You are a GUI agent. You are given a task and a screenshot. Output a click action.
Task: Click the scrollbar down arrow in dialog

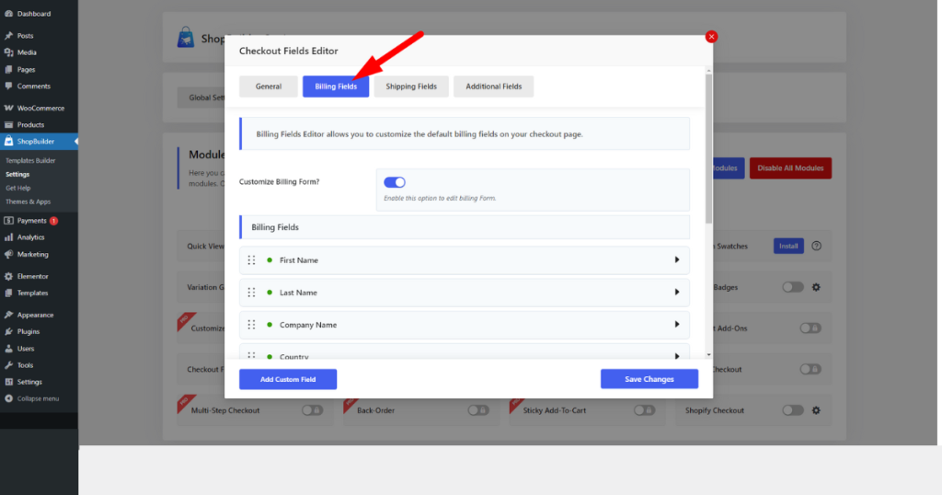(x=709, y=355)
